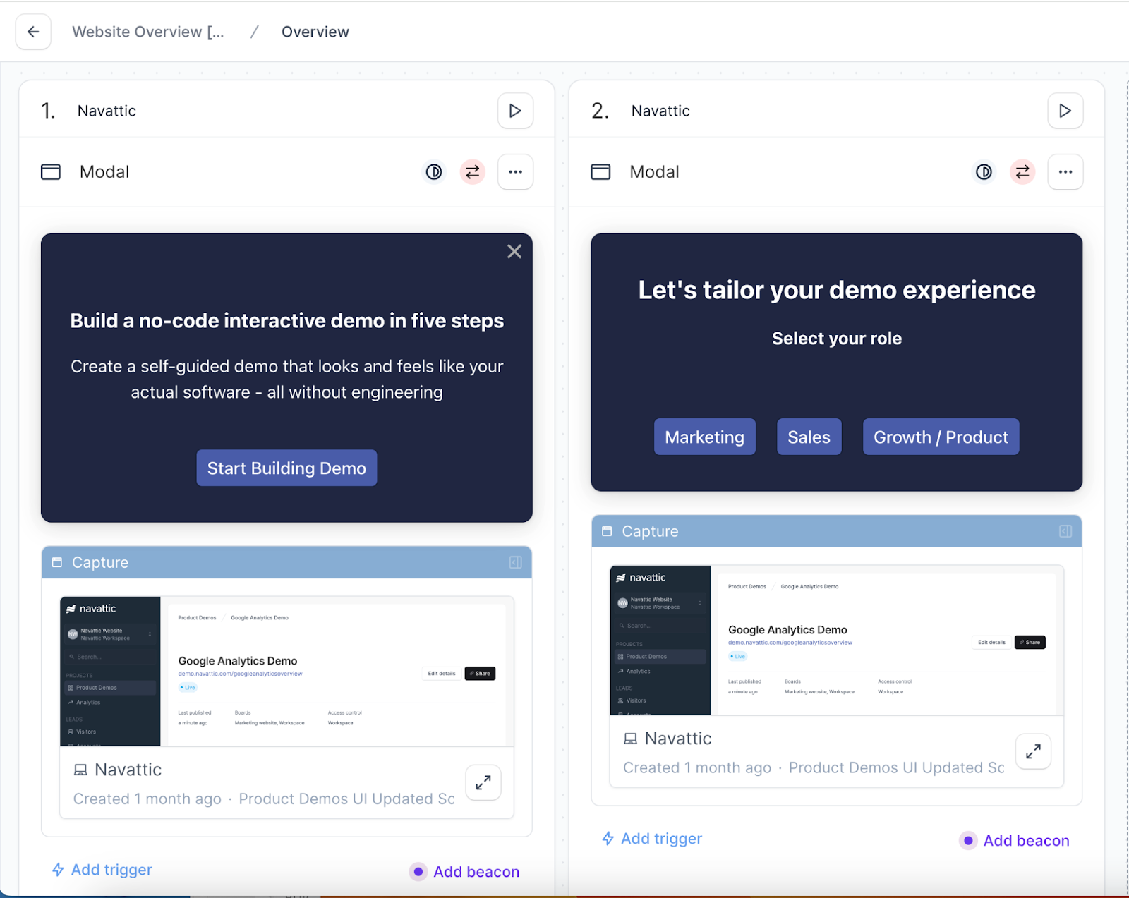Toggle the Capture side panel in step 2
This screenshot has width=1129, height=898.
(x=1065, y=531)
